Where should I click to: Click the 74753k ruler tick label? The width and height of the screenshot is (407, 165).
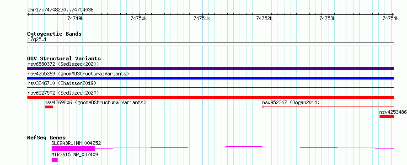pyautogui.click(x=327, y=18)
